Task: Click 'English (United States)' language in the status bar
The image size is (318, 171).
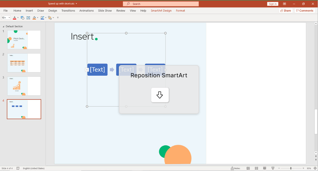Action: pos(34,168)
